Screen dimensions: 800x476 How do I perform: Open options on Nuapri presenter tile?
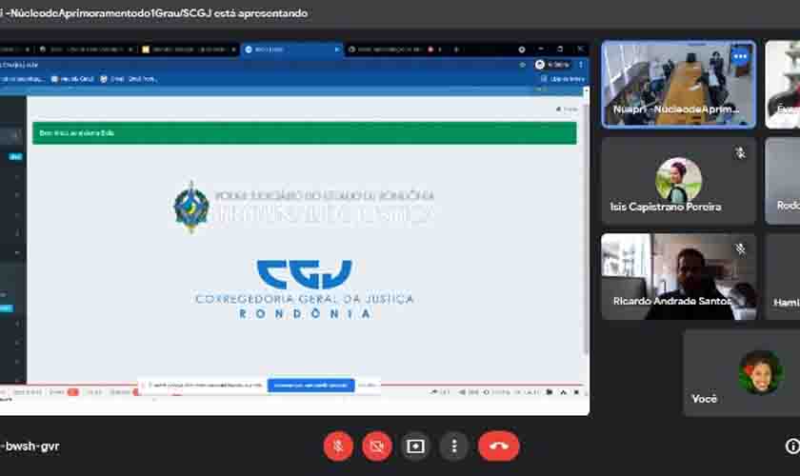[x=740, y=57]
